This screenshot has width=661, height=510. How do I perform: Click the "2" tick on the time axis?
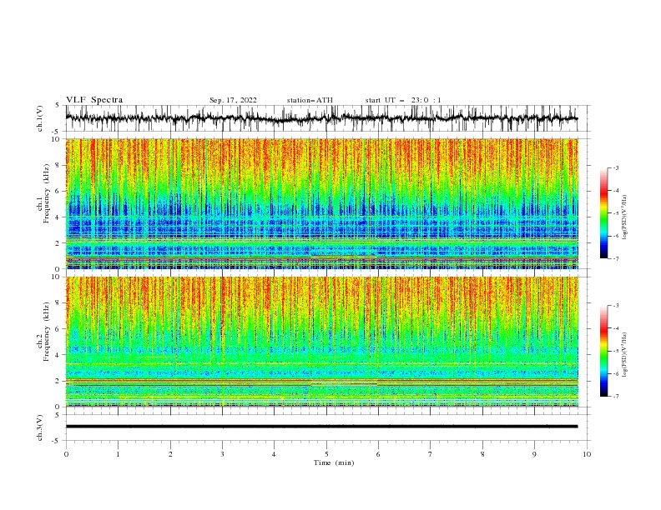point(170,454)
